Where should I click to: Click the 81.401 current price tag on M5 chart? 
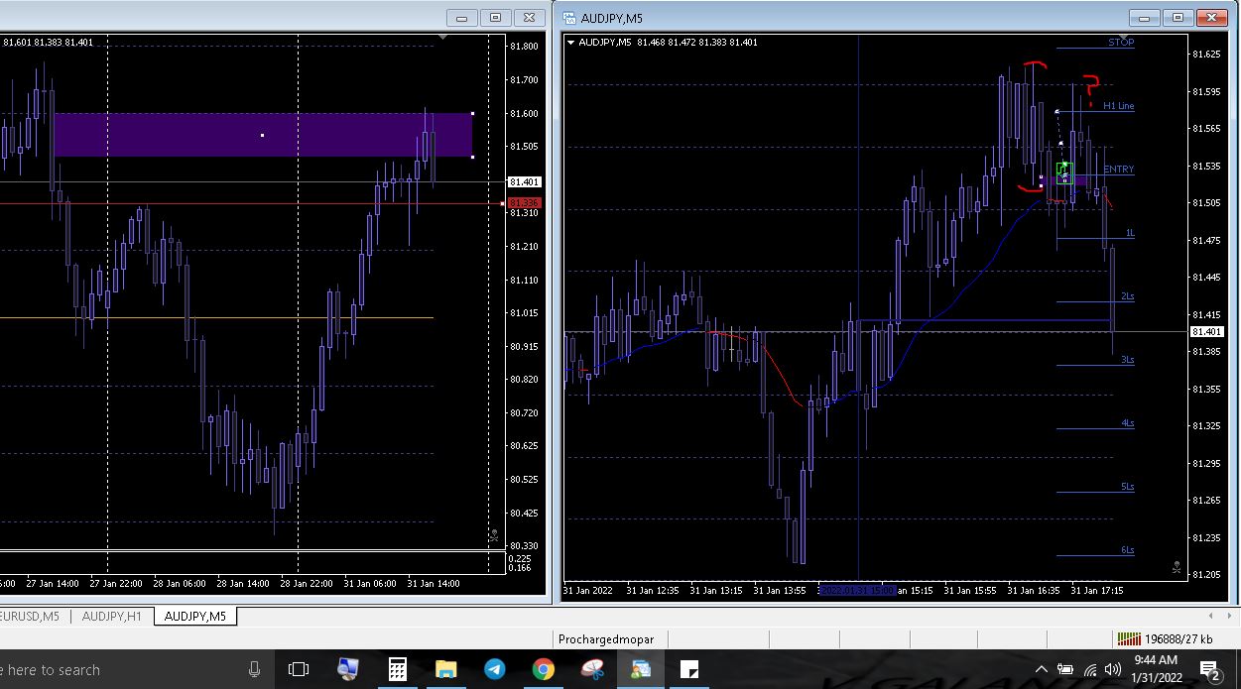point(1208,332)
